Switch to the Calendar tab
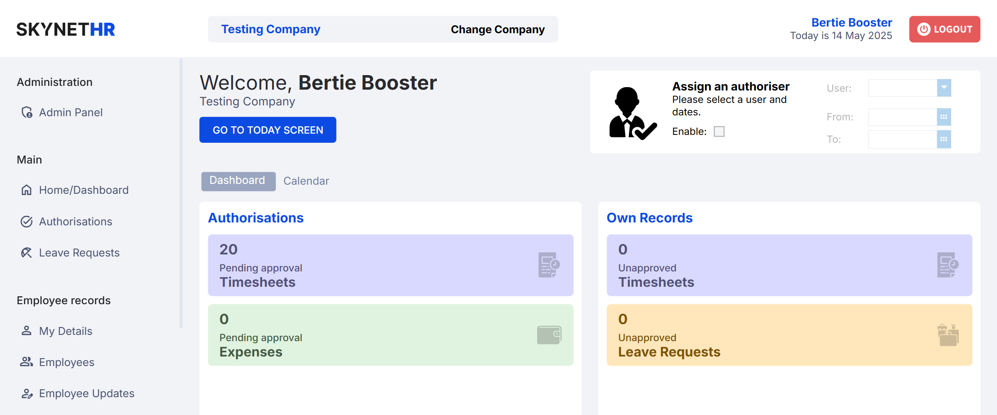Screen dimensions: 997x415 tap(306, 181)
